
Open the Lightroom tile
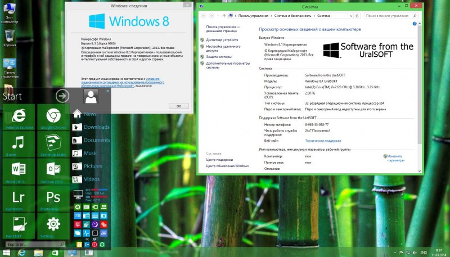click(x=19, y=199)
